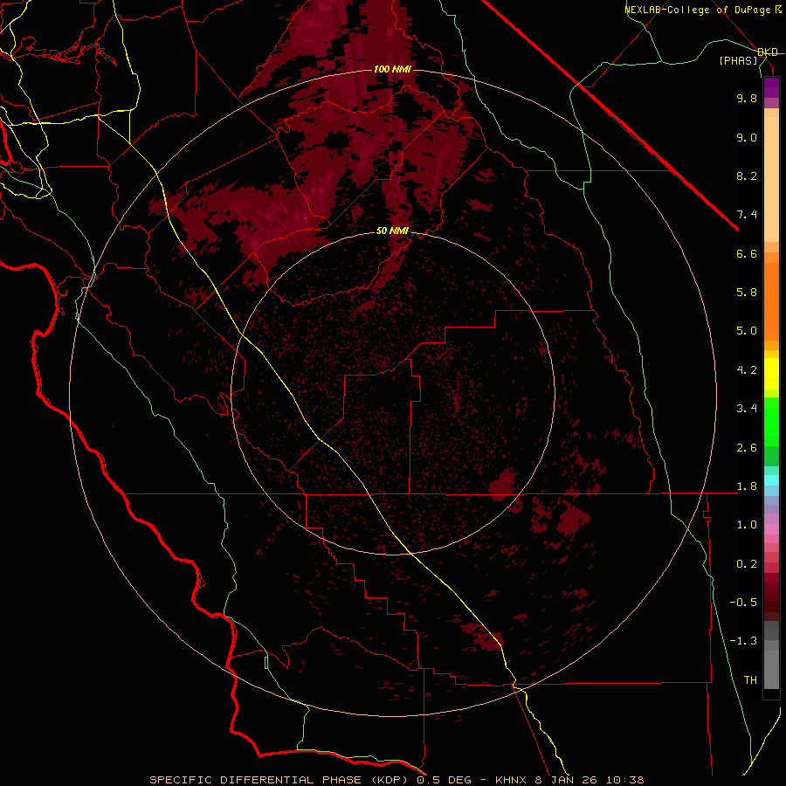Viewport: 786px width, 786px height.
Task: Click the NEXLAB-College of DuPage credit text
Action: coord(697,10)
